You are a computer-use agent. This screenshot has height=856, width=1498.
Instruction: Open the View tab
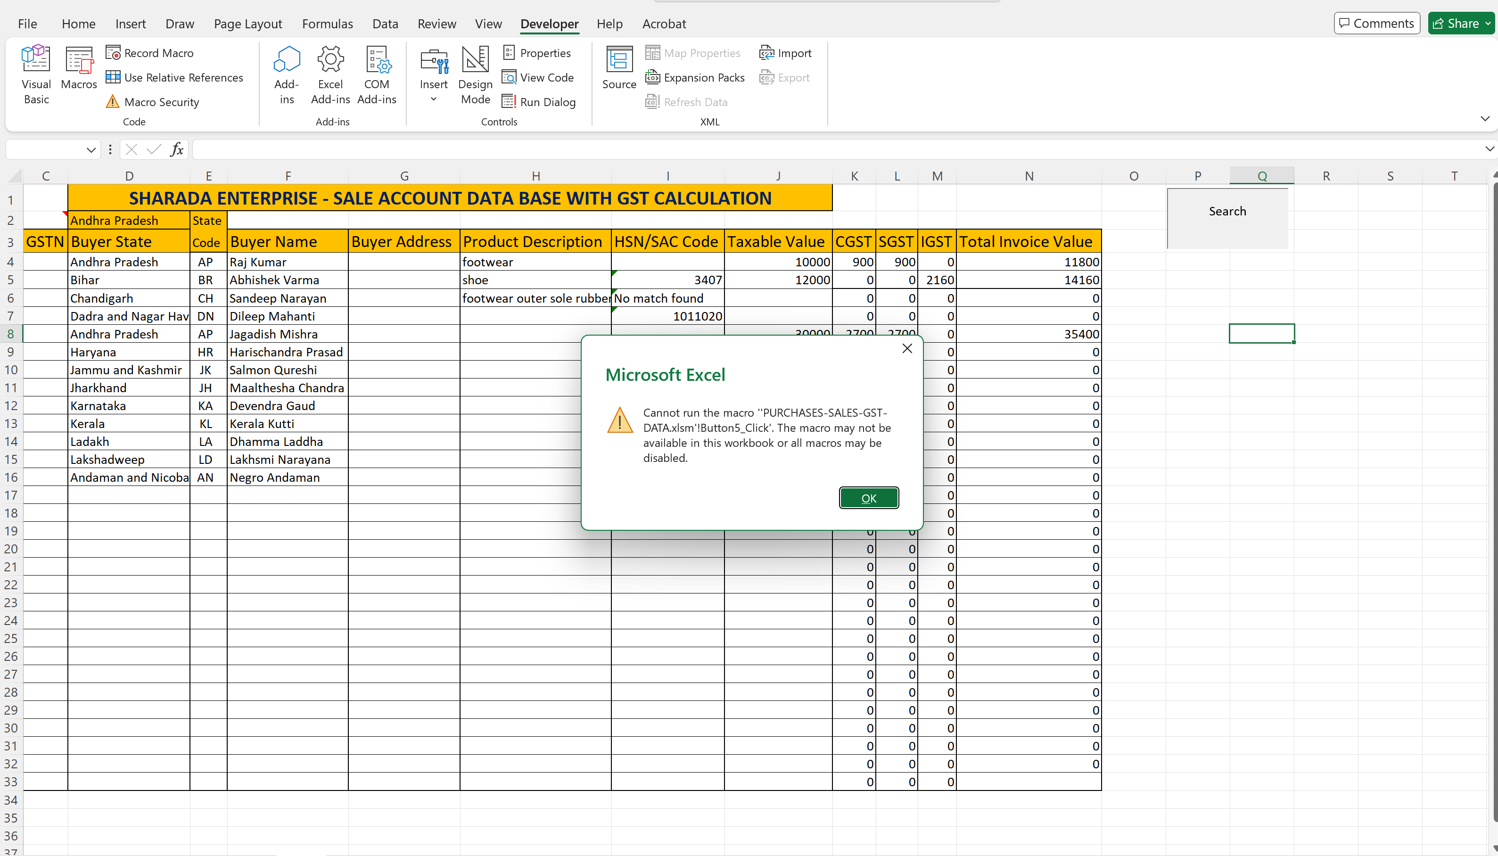(x=488, y=24)
